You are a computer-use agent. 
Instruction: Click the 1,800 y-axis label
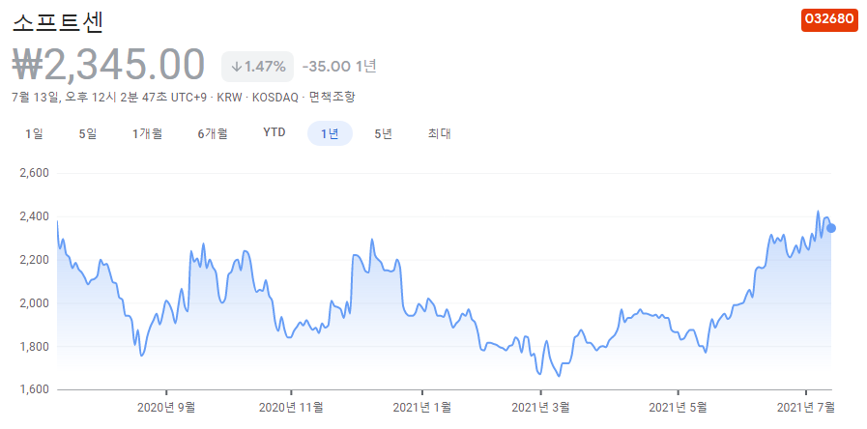pyautogui.click(x=34, y=347)
